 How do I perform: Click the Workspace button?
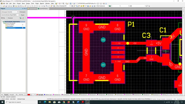(23, 12)
